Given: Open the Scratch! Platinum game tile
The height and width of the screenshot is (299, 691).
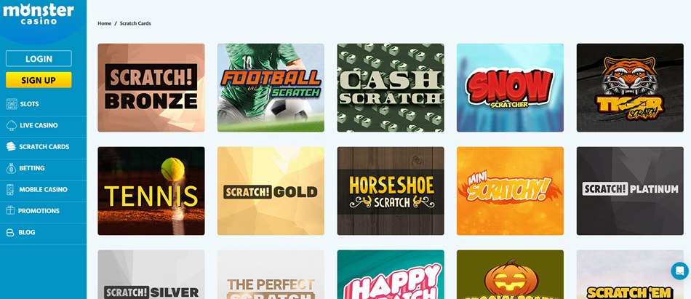Looking at the screenshot, I should [630, 191].
